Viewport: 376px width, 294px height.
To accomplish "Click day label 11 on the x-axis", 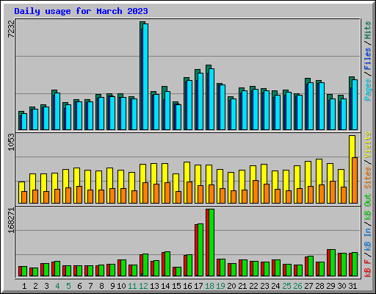I will pyautogui.click(x=132, y=286).
